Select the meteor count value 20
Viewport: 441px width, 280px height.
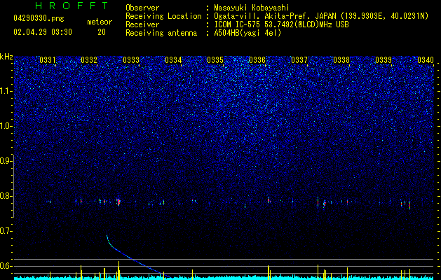pyautogui.click(x=102, y=32)
